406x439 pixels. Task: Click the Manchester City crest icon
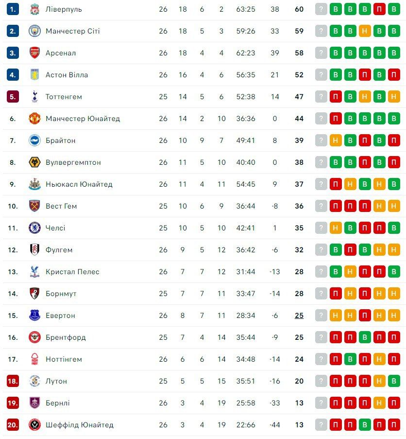point(34,31)
